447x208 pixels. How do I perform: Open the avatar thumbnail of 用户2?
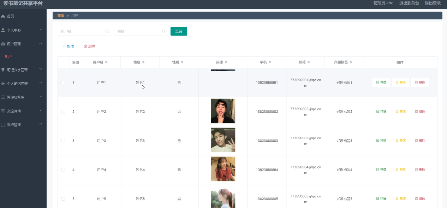tap(223, 111)
